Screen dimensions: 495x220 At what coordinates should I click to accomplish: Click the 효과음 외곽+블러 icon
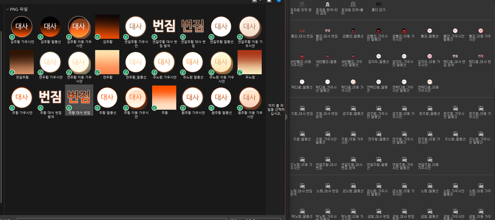[353, 4]
